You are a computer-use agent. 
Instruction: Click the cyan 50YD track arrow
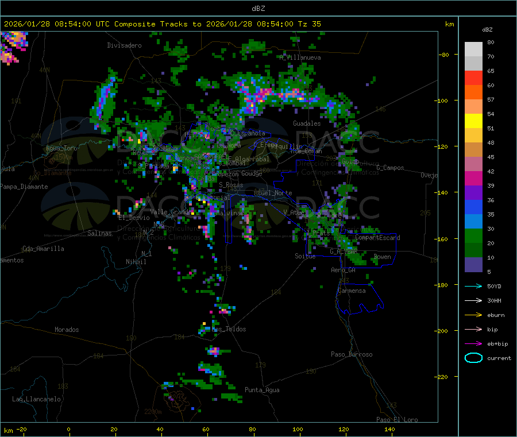(x=473, y=286)
